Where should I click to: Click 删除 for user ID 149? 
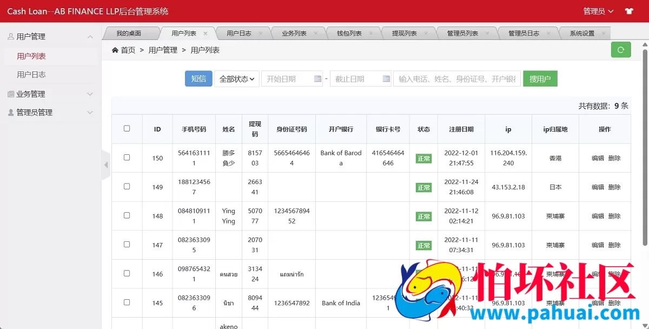pyautogui.click(x=614, y=187)
